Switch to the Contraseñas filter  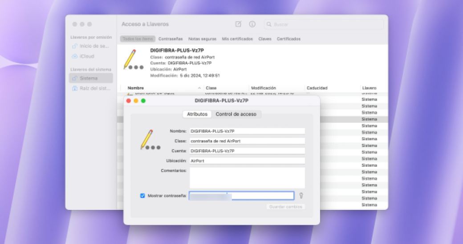(x=171, y=39)
